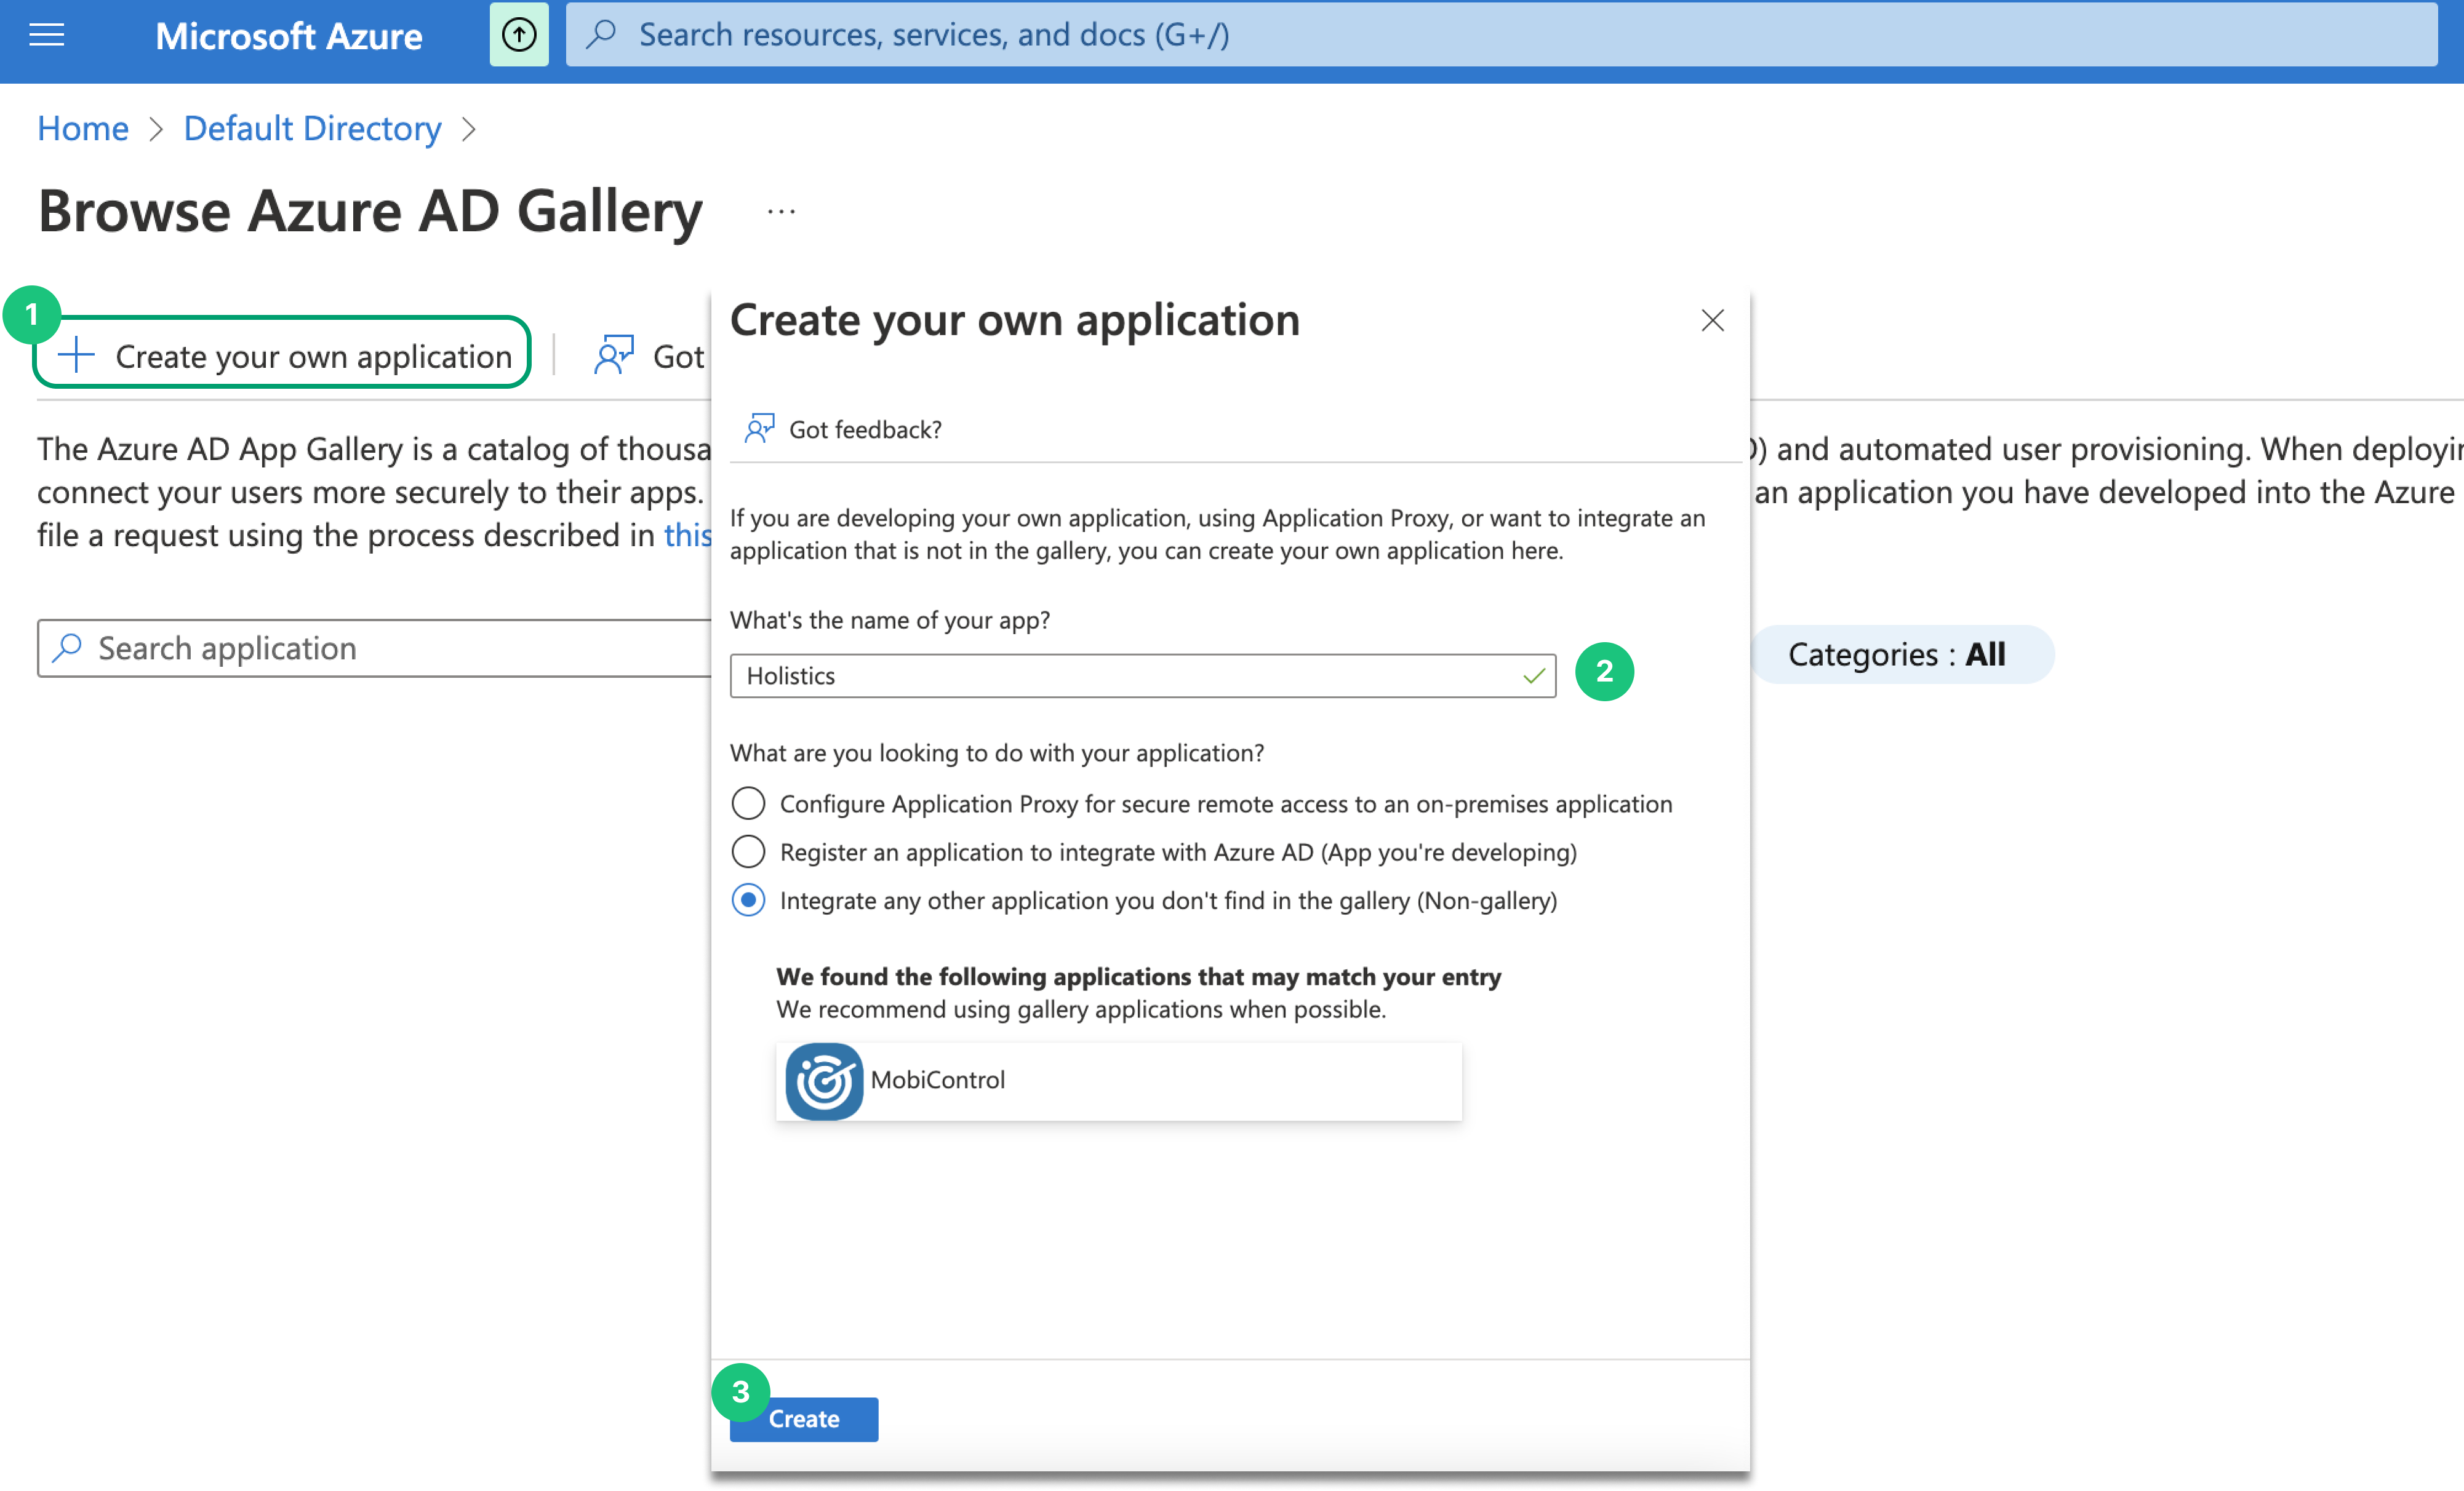This screenshot has height=1491, width=2464.
Task: Select Configure Application Proxy radio option
Action: click(748, 803)
